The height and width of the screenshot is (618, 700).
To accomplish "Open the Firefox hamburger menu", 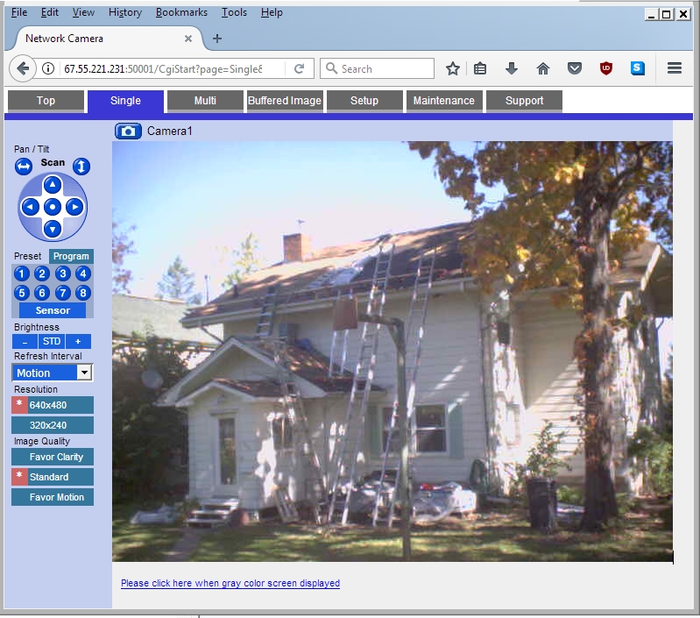I will pos(674,68).
